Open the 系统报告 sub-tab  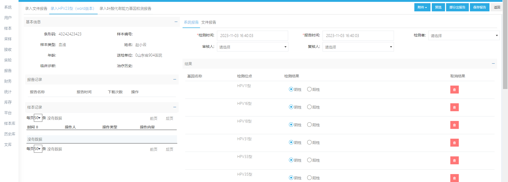point(191,22)
